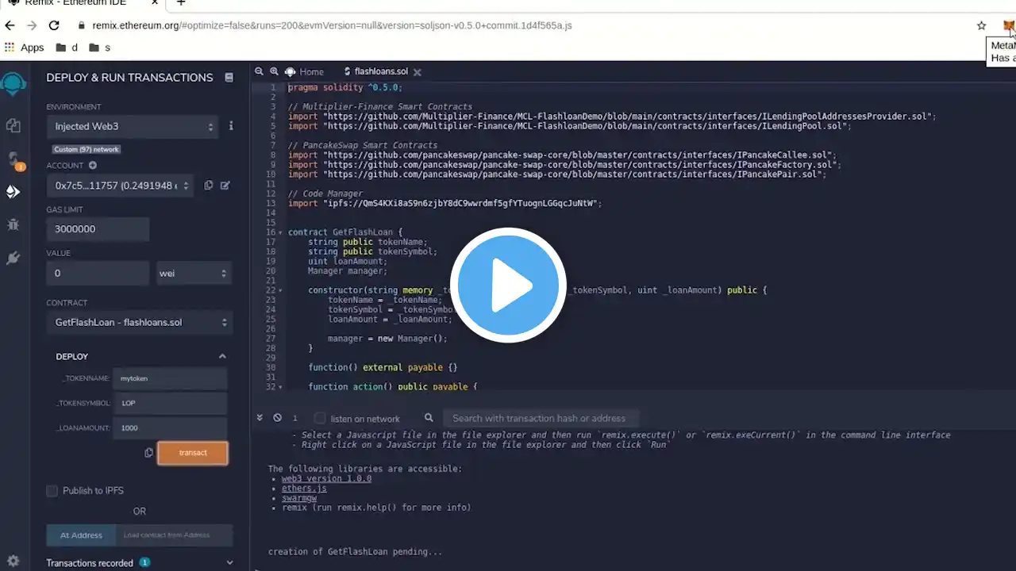This screenshot has height=571, width=1016.
Task: Click the orange transact button
Action: coord(193,453)
